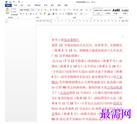
Task: Sort the selected paragraphs
Action: coord(87,10)
